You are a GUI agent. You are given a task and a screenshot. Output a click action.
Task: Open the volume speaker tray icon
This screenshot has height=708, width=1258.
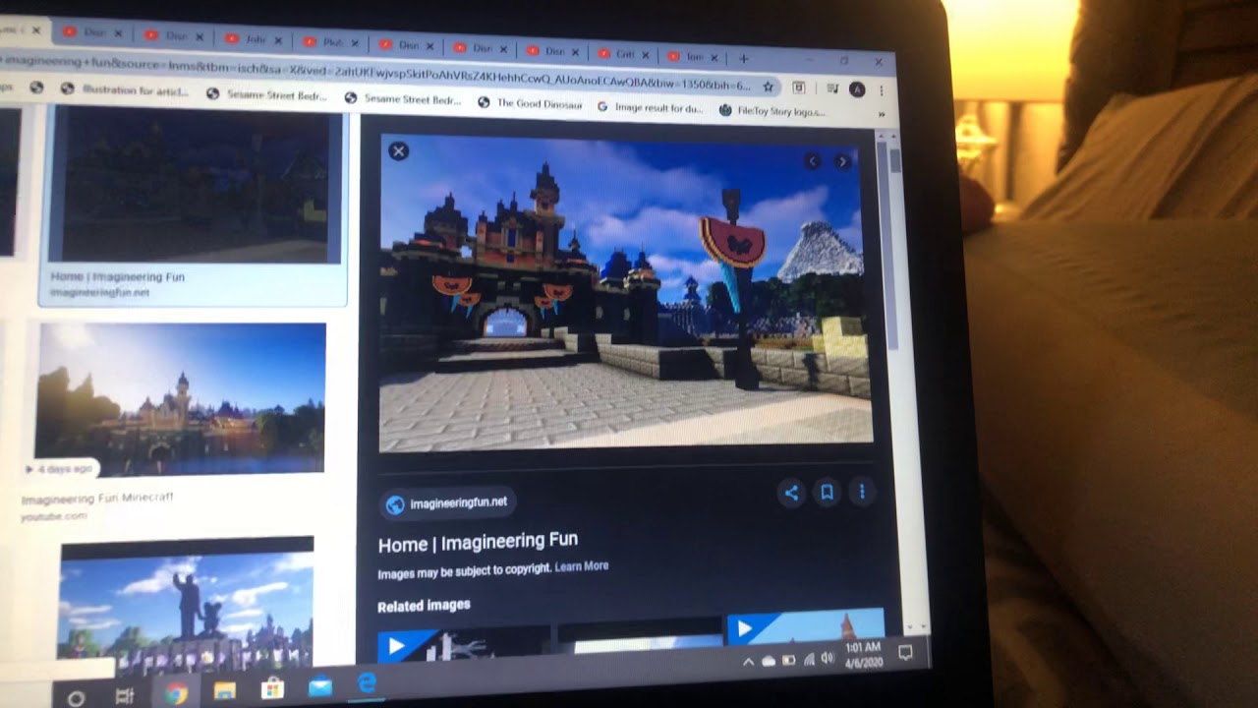(x=827, y=659)
